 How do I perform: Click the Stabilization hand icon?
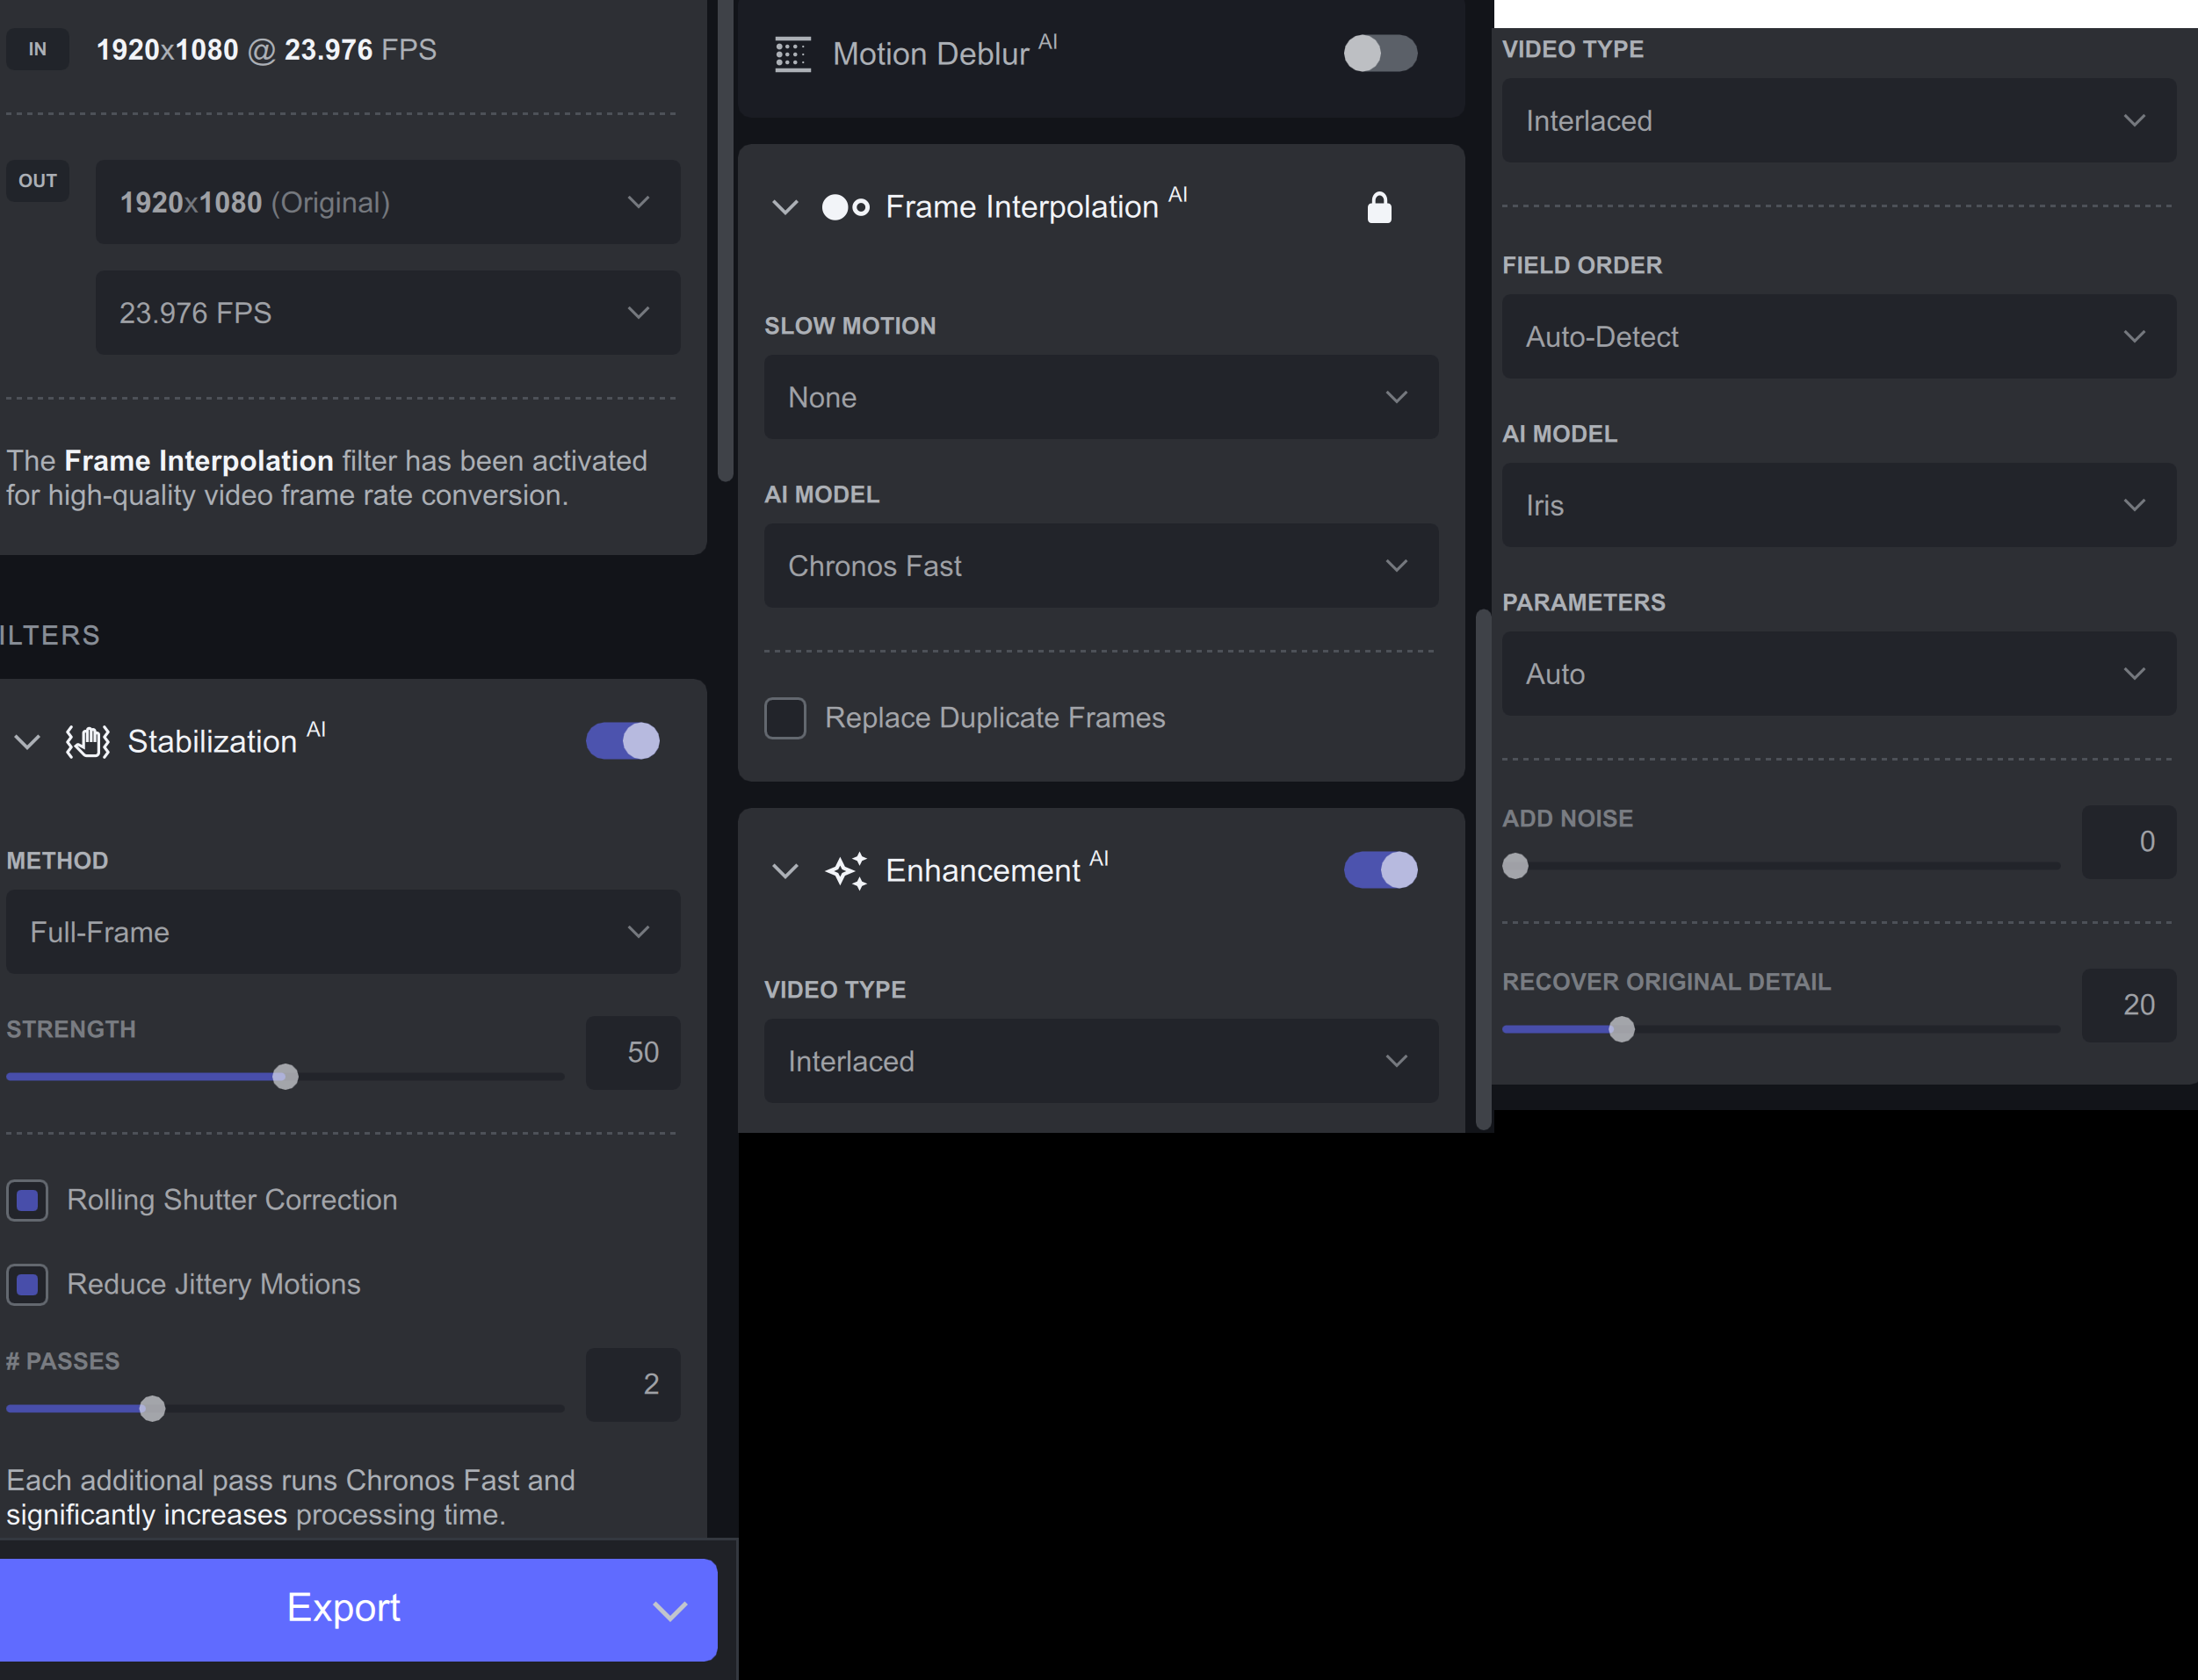[x=88, y=742]
